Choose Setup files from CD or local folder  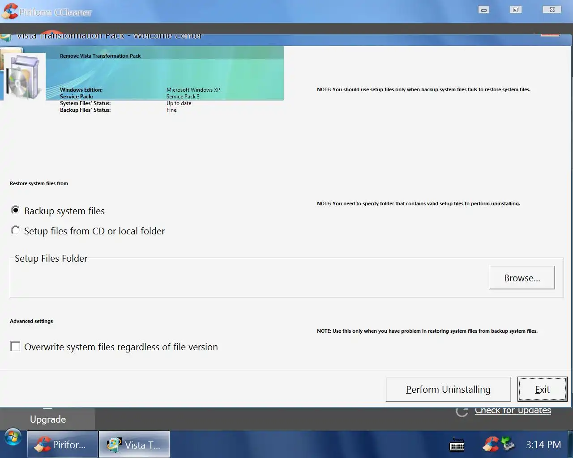pyautogui.click(x=15, y=230)
